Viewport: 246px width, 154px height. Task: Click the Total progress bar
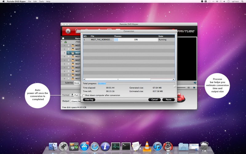pos(136,83)
